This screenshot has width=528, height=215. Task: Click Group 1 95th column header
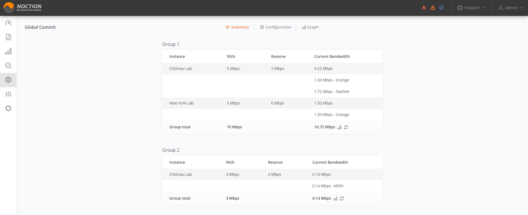pyautogui.click(x=231, y=56)
